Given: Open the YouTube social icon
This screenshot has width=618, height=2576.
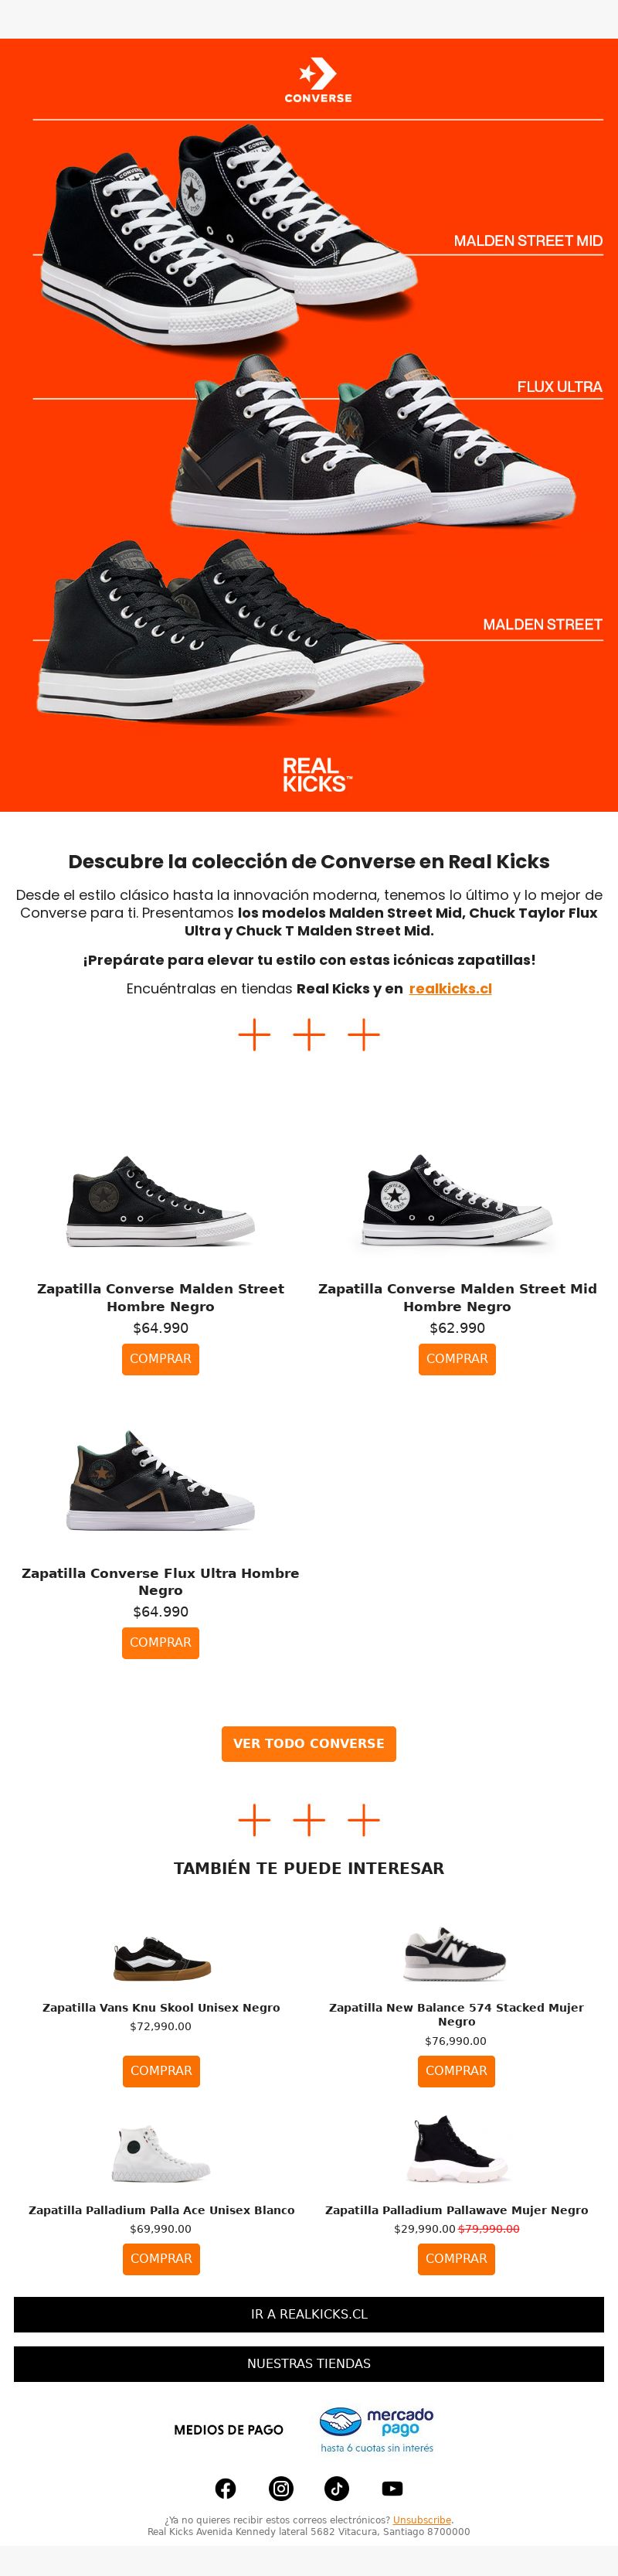Looking at the screenshot, I should pyautogui.click(x=392, y=2489).
